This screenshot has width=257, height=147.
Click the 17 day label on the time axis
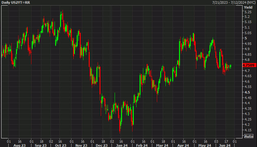[226, 141]
